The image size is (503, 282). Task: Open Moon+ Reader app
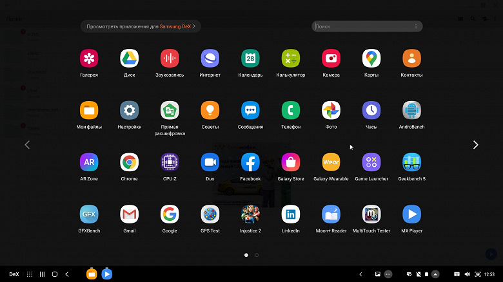331,214
